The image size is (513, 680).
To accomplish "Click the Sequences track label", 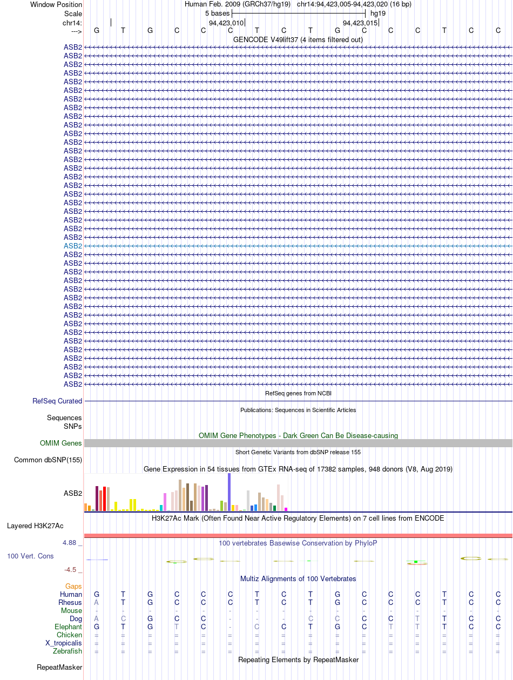I will (64, 418).
